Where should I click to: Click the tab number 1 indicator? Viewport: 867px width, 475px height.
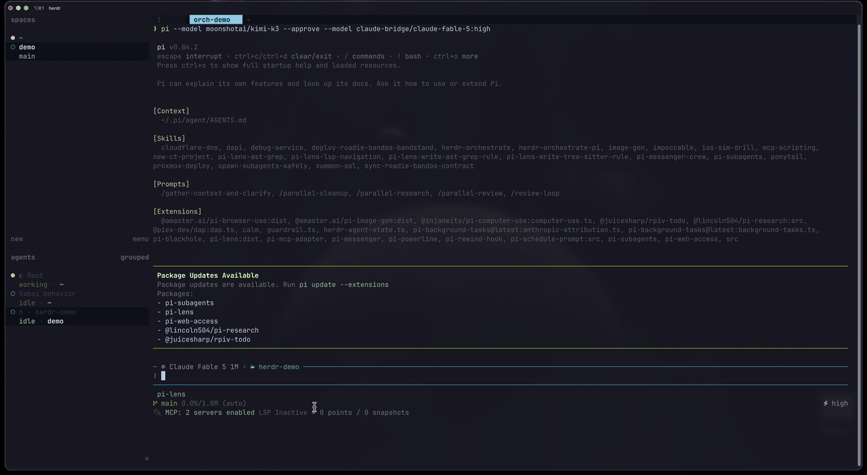click(159, 20)
